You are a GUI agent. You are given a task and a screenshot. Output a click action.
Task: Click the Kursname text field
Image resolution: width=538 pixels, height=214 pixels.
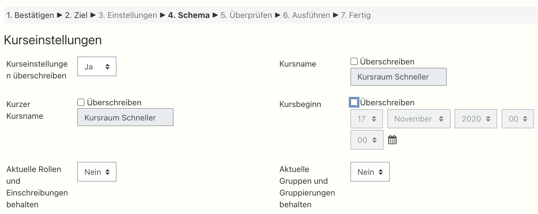pos(398,77)
